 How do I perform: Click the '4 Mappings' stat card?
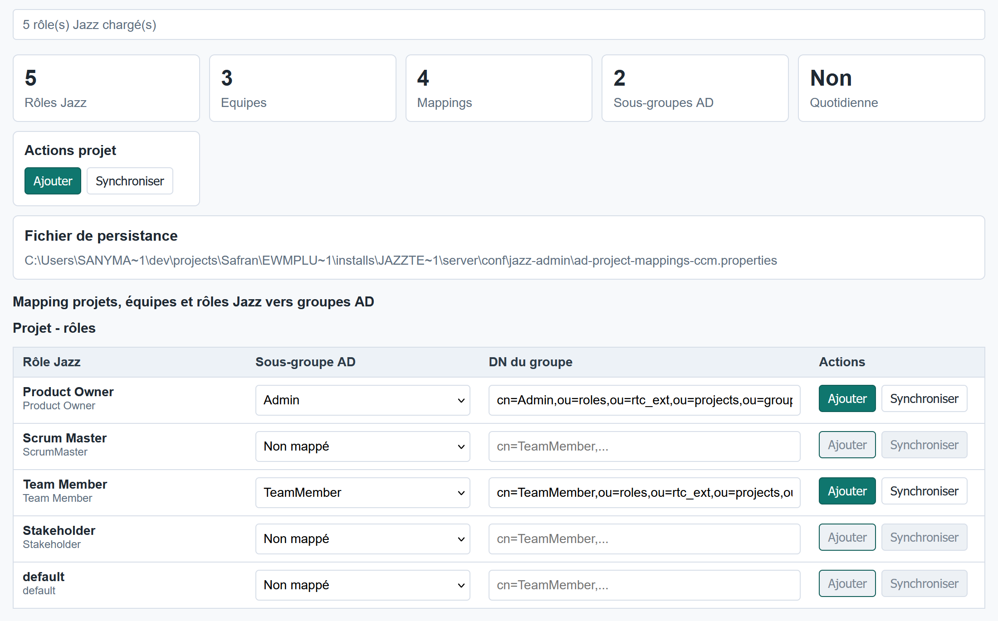point(499,88)
